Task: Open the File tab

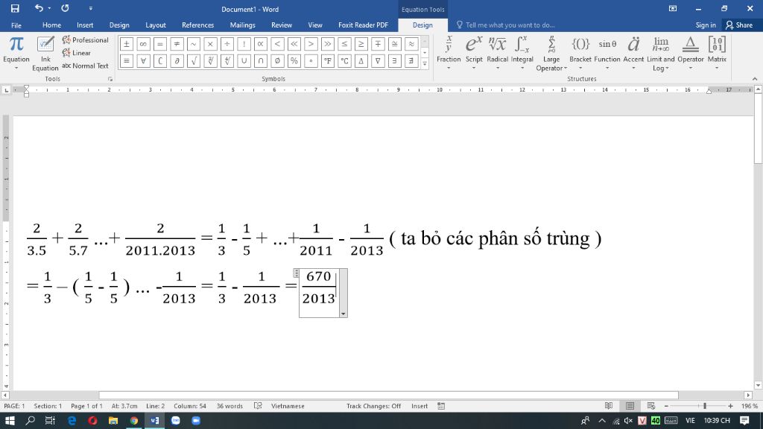Action: (16, 25)
